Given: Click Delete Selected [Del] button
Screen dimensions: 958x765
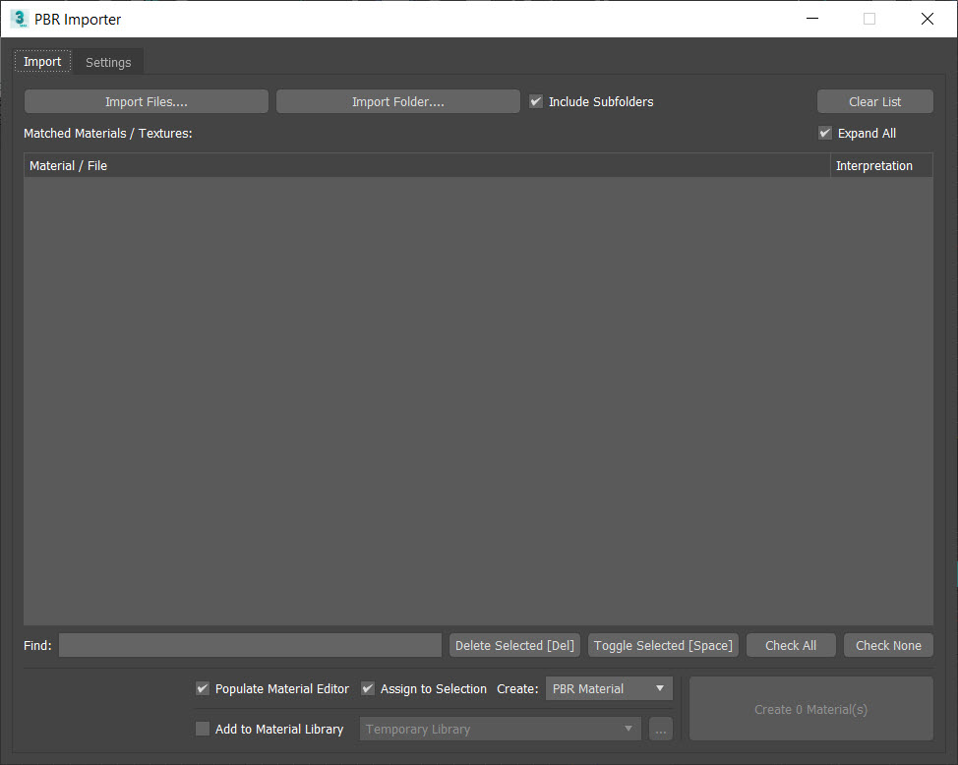Looking at the screenshot, I should pos(514,645).
